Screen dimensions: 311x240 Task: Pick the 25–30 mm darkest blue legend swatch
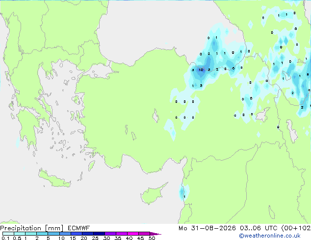coord(99,234)
